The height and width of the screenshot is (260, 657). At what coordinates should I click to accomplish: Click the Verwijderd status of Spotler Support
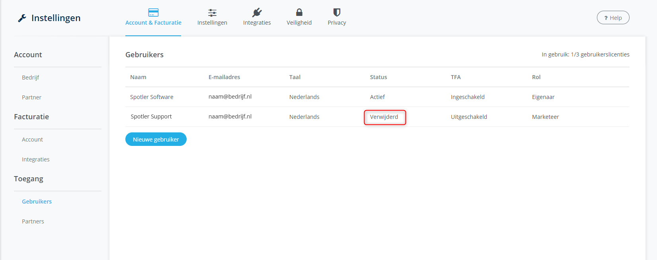pos(384,117)
